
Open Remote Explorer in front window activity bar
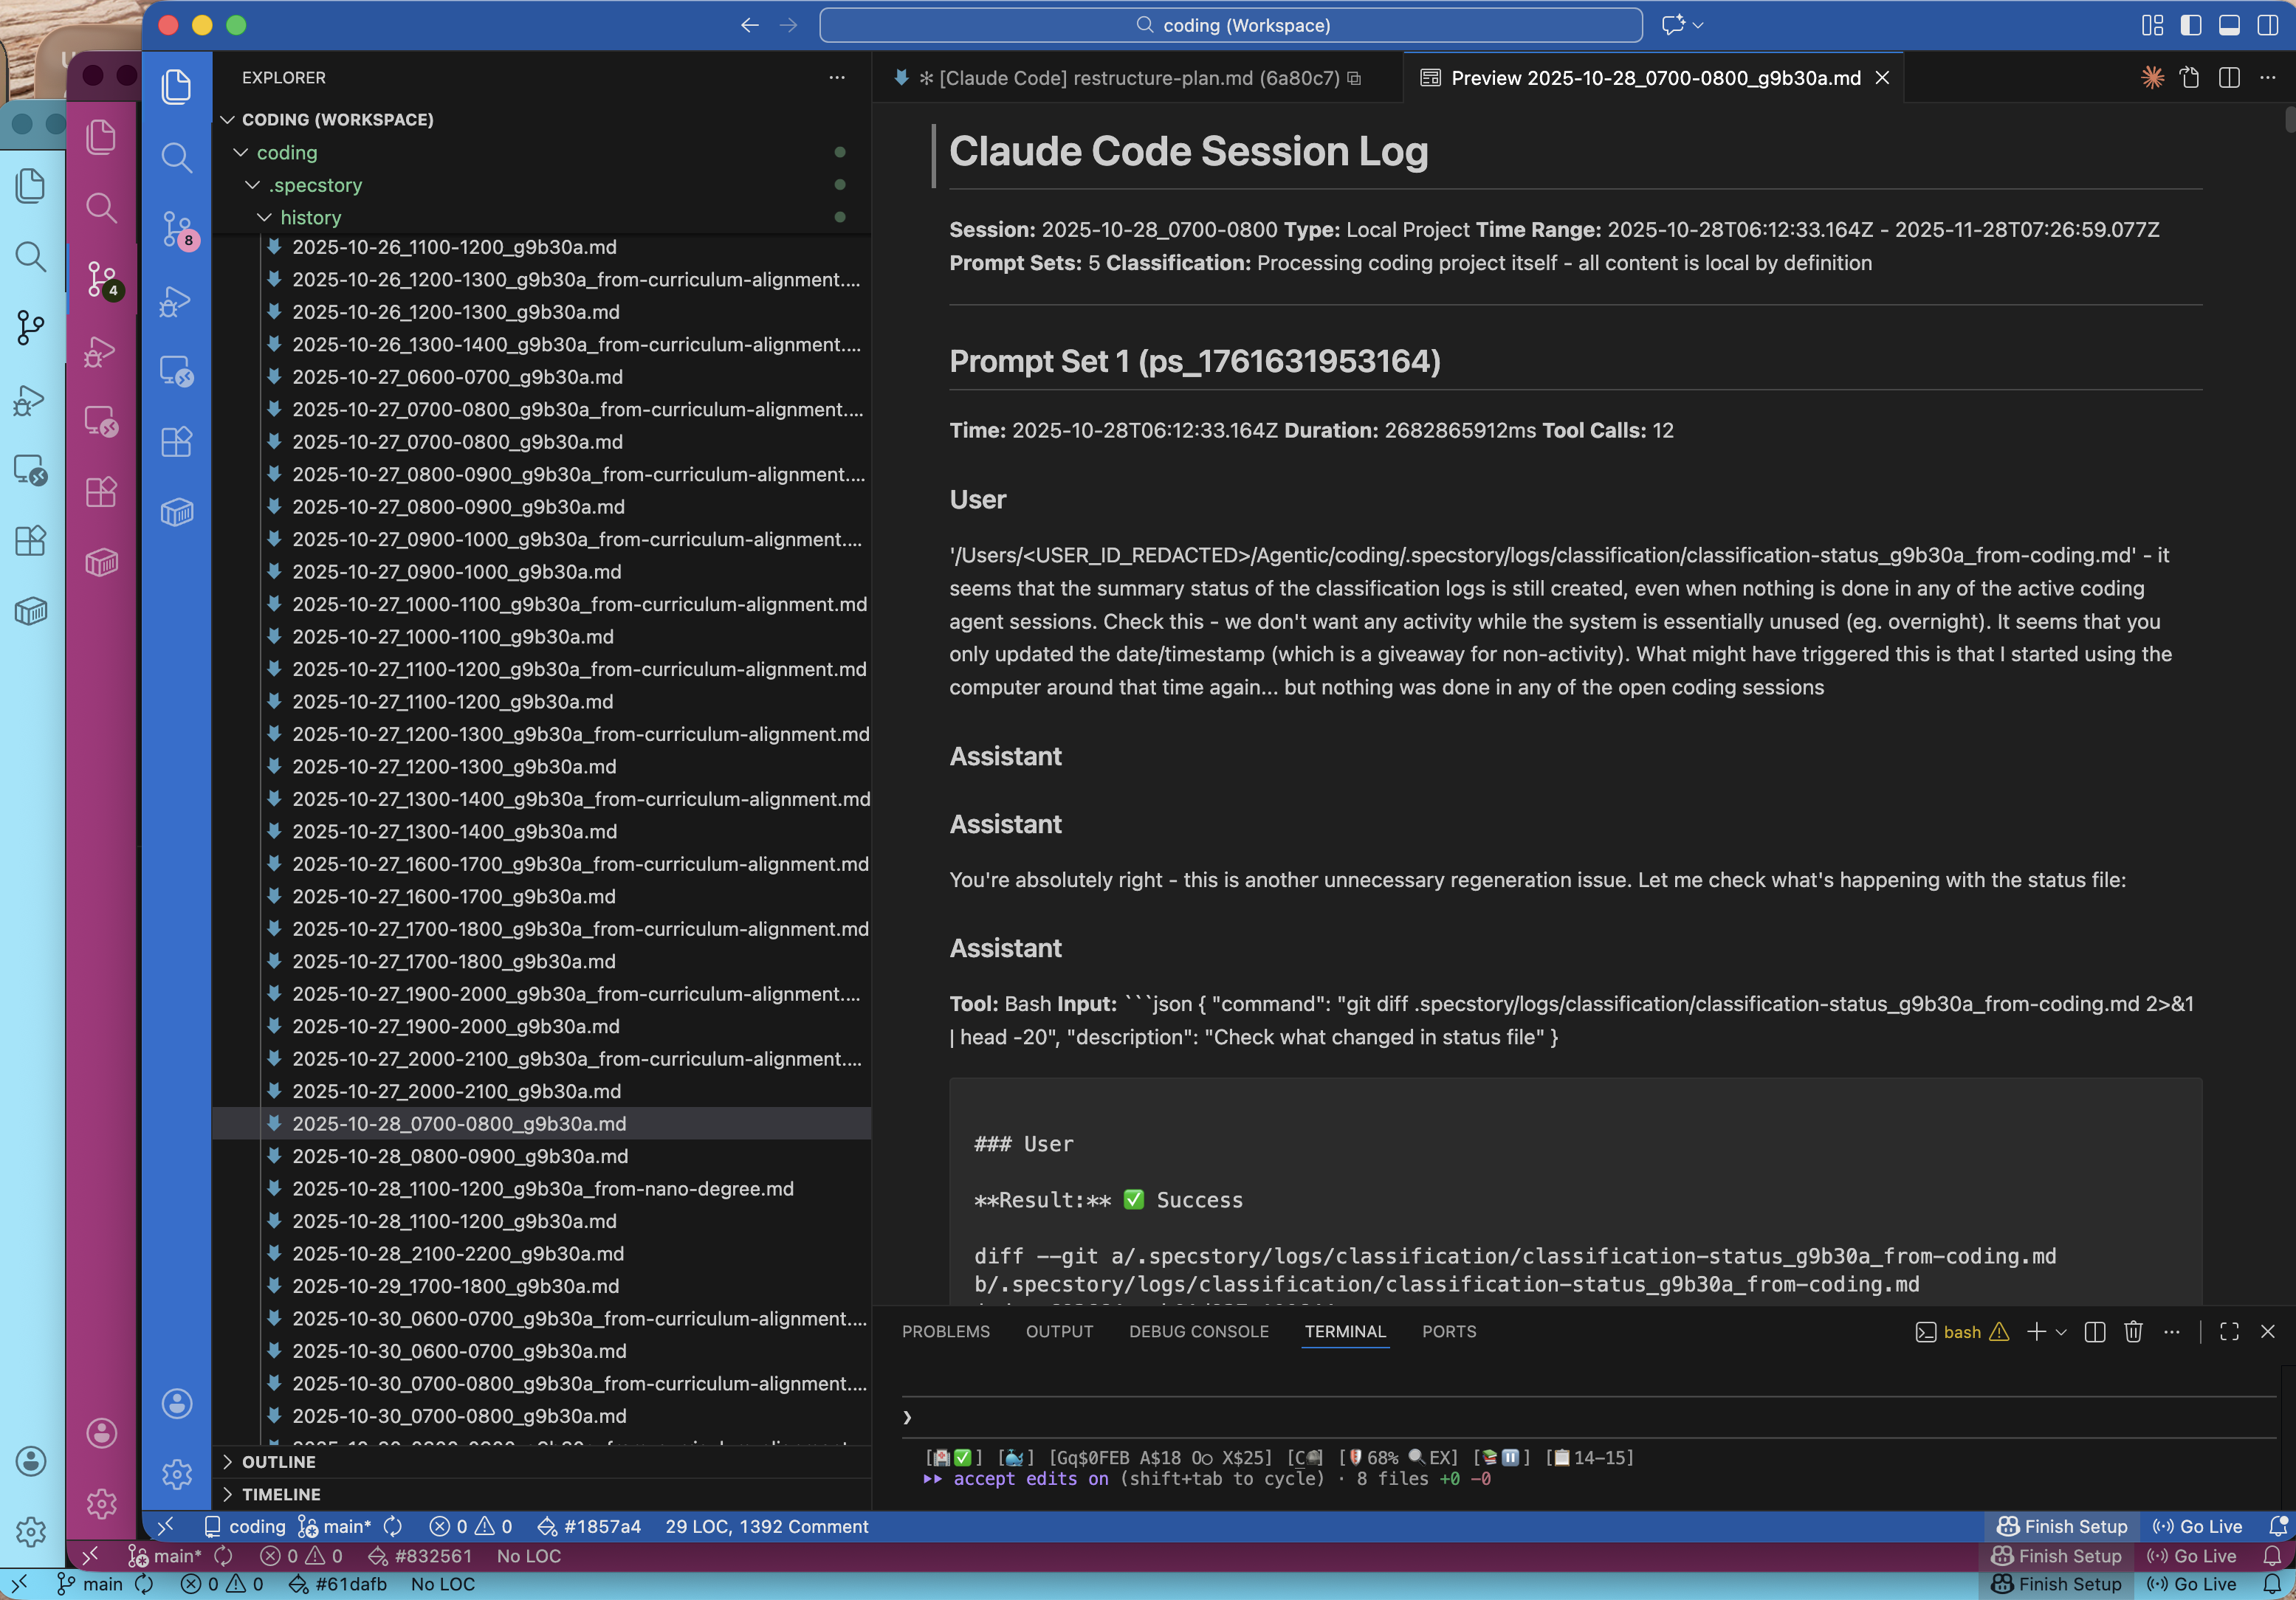point(177,370)
